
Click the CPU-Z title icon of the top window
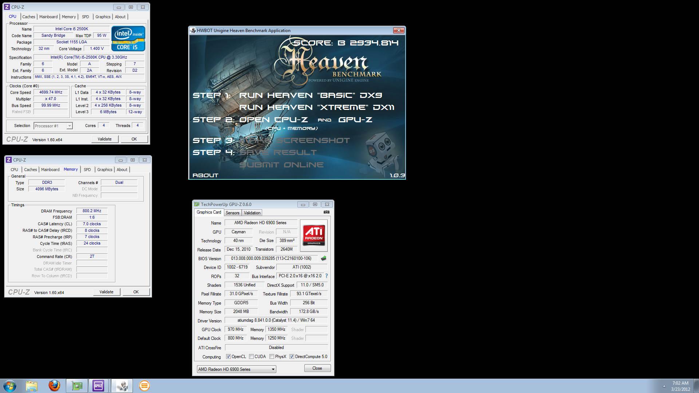(7, 7)
